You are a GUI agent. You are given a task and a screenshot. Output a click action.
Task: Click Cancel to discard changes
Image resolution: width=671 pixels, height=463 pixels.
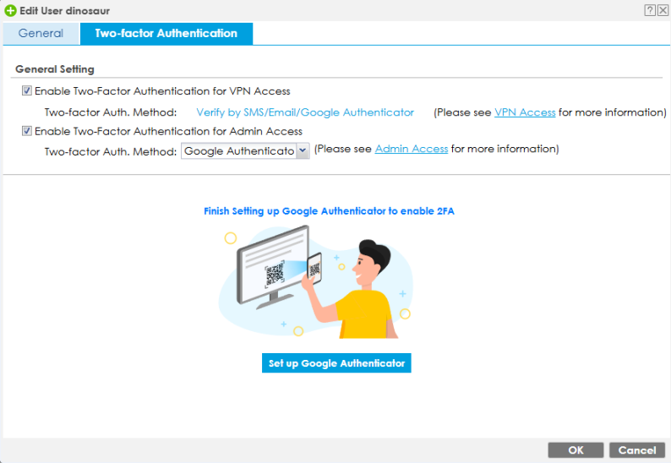(636, 450)
